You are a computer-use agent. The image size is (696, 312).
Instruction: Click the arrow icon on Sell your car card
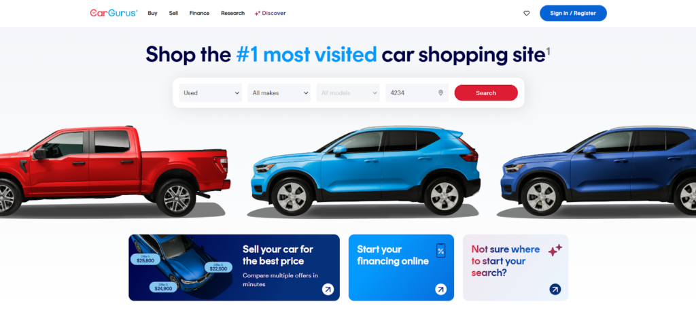(328, 290)
